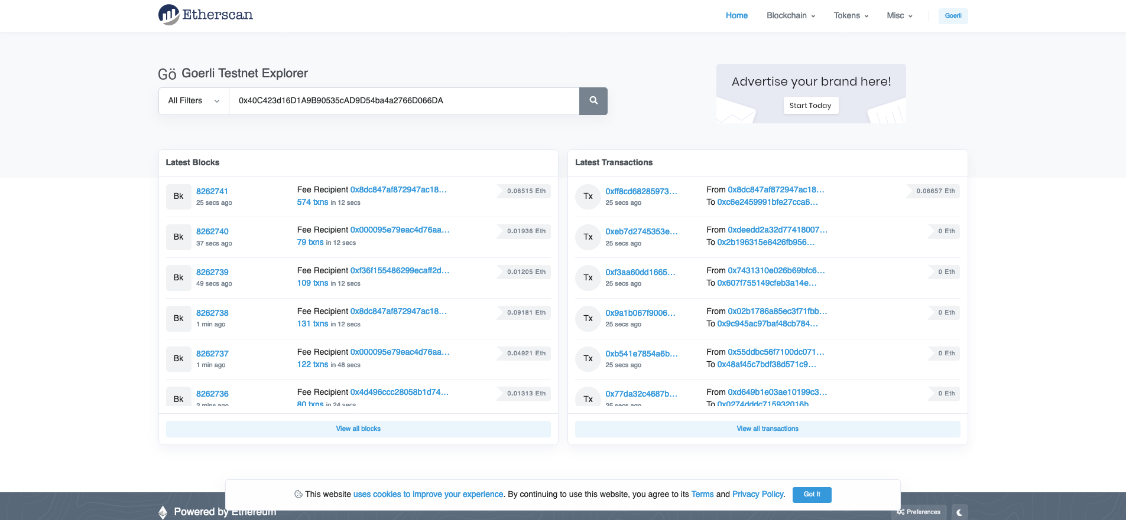Image resolution: width=1126 pixels, height=520 pixels.
Task: Click Tx icon for 0x9a1b067f9006 transaction
Action: [588, 319]
